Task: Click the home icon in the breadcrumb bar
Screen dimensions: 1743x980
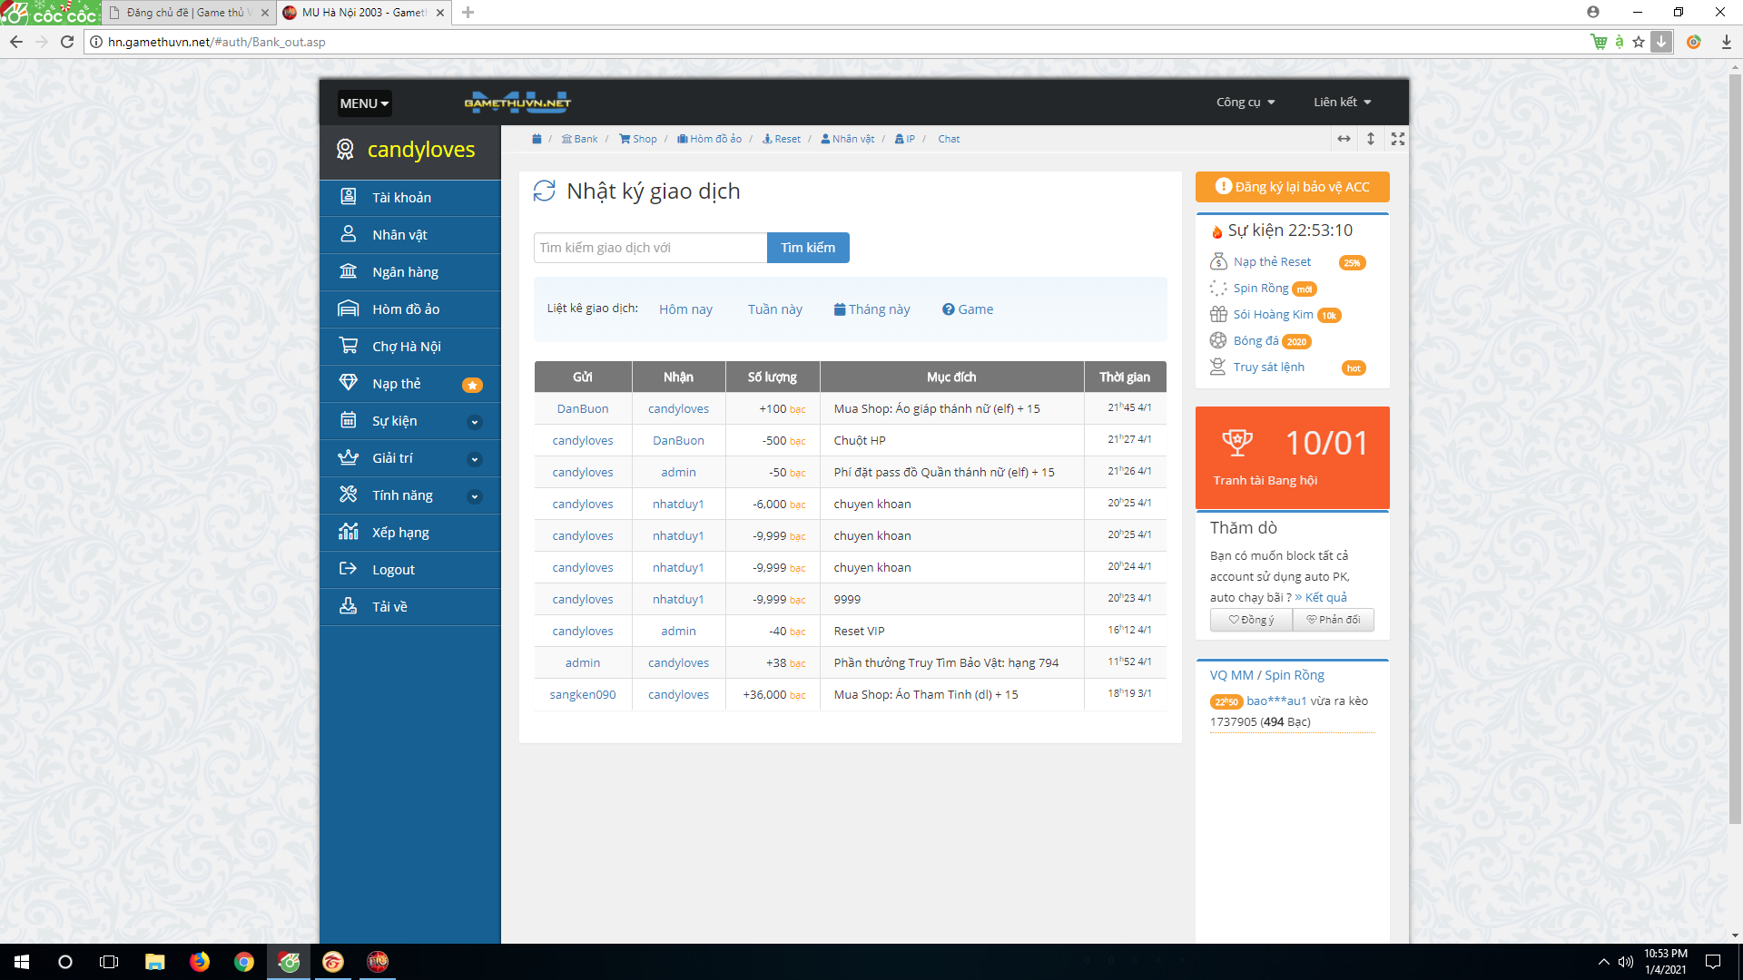Action: click(537, 139)
